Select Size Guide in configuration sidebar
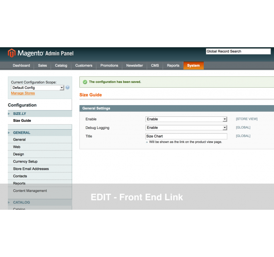274x257 pixels. click(x=22, y=121)
